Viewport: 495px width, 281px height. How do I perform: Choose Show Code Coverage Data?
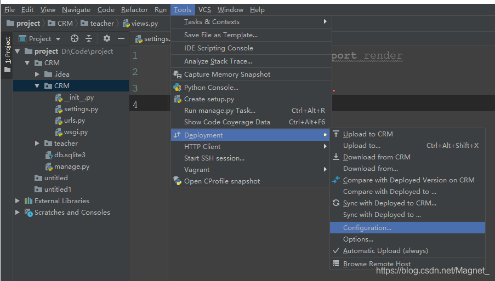click(x=251, y=122)
